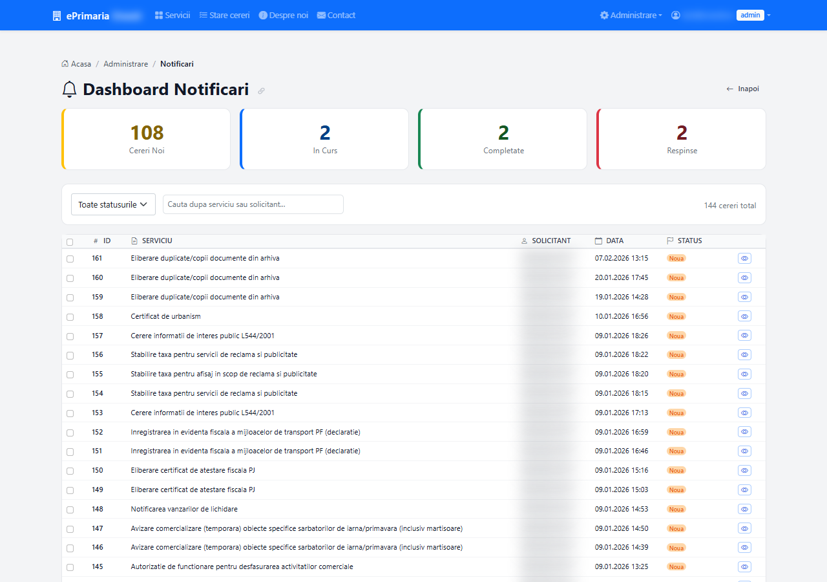Open the Stare cereri page

(224, 15)
